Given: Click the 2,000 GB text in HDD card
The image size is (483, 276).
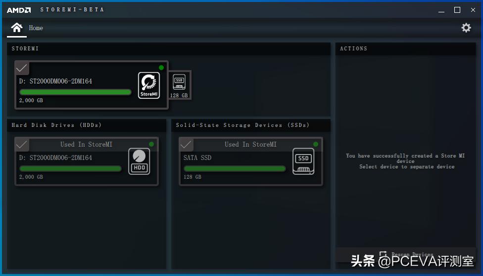Looking at the screenshot, I should coord(31,177).
